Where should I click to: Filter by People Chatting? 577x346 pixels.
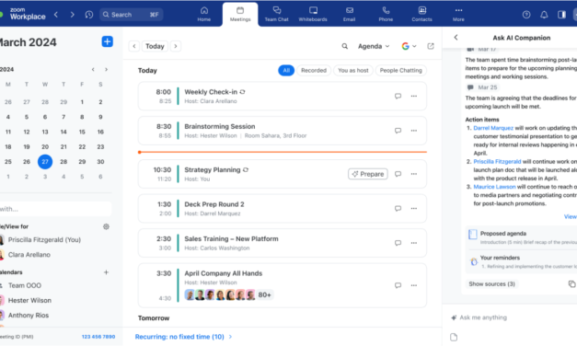coord(400,70)
